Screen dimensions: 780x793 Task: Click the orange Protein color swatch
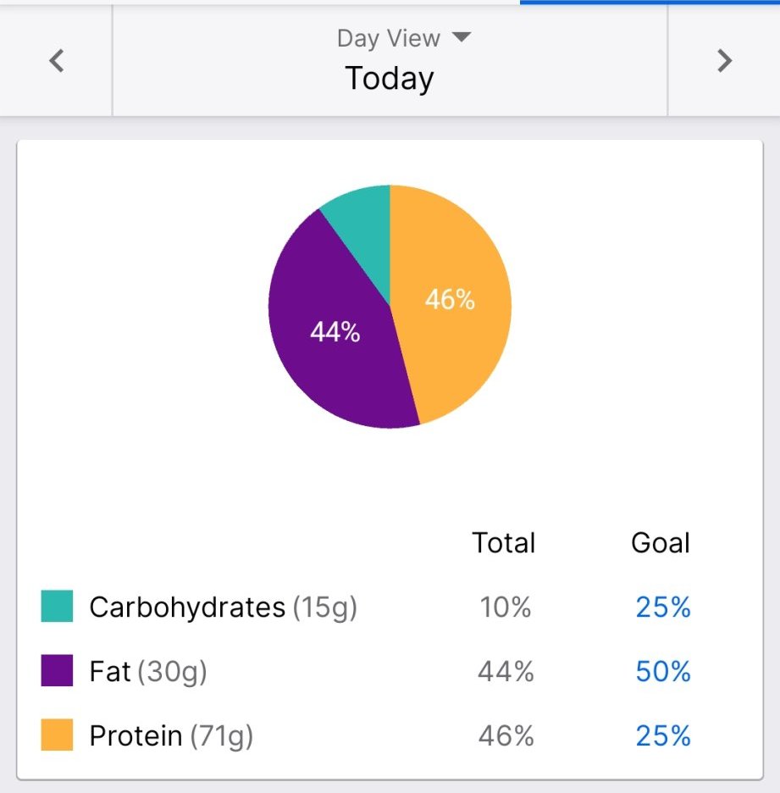pos(57,735)
